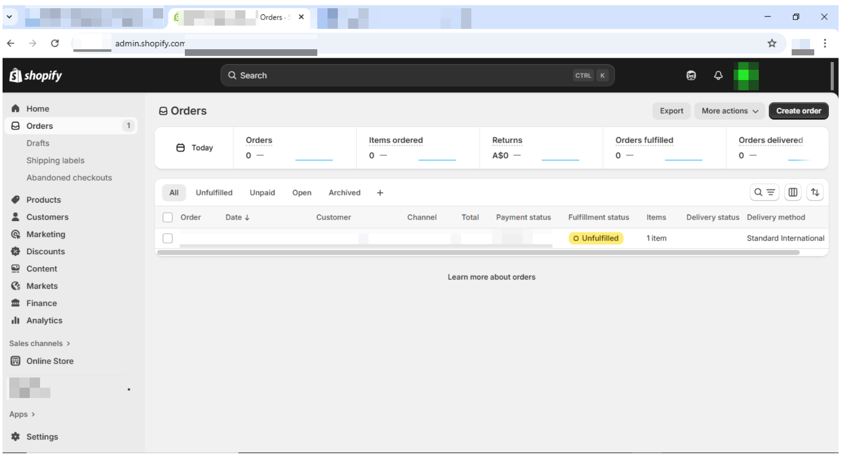Click the edit columns icon

tap(793, 192)
